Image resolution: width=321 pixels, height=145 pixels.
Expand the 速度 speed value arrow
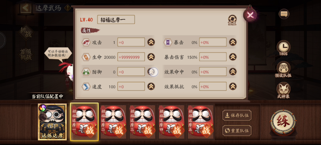[151, 87]
